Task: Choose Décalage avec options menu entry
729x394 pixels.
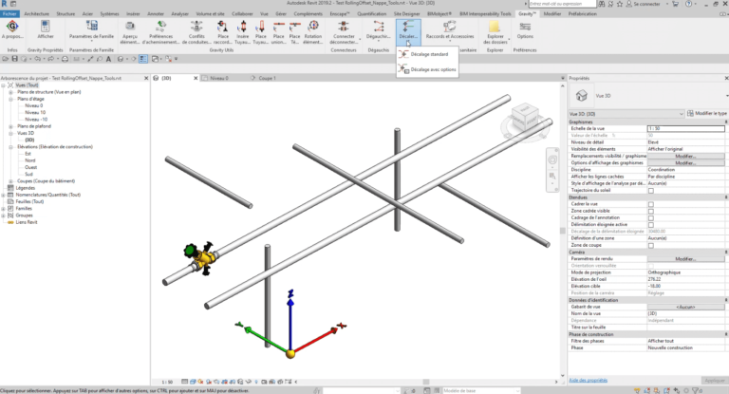Action: click(432, 69)
